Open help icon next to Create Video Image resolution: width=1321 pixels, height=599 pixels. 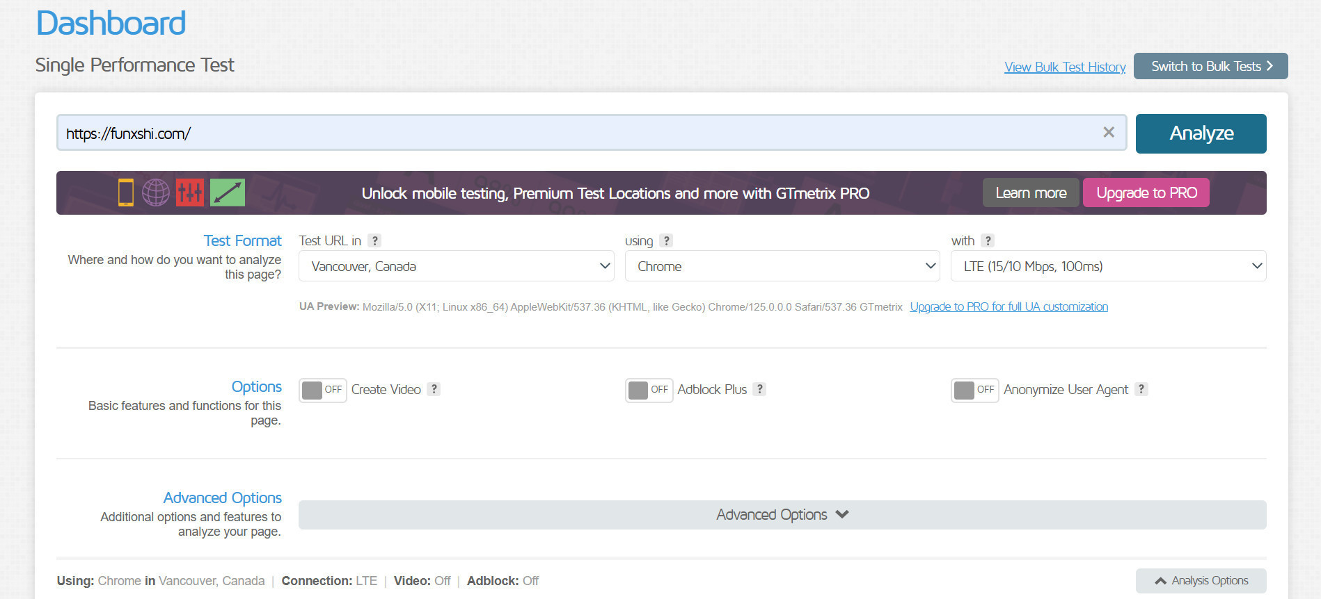[434, 389]
